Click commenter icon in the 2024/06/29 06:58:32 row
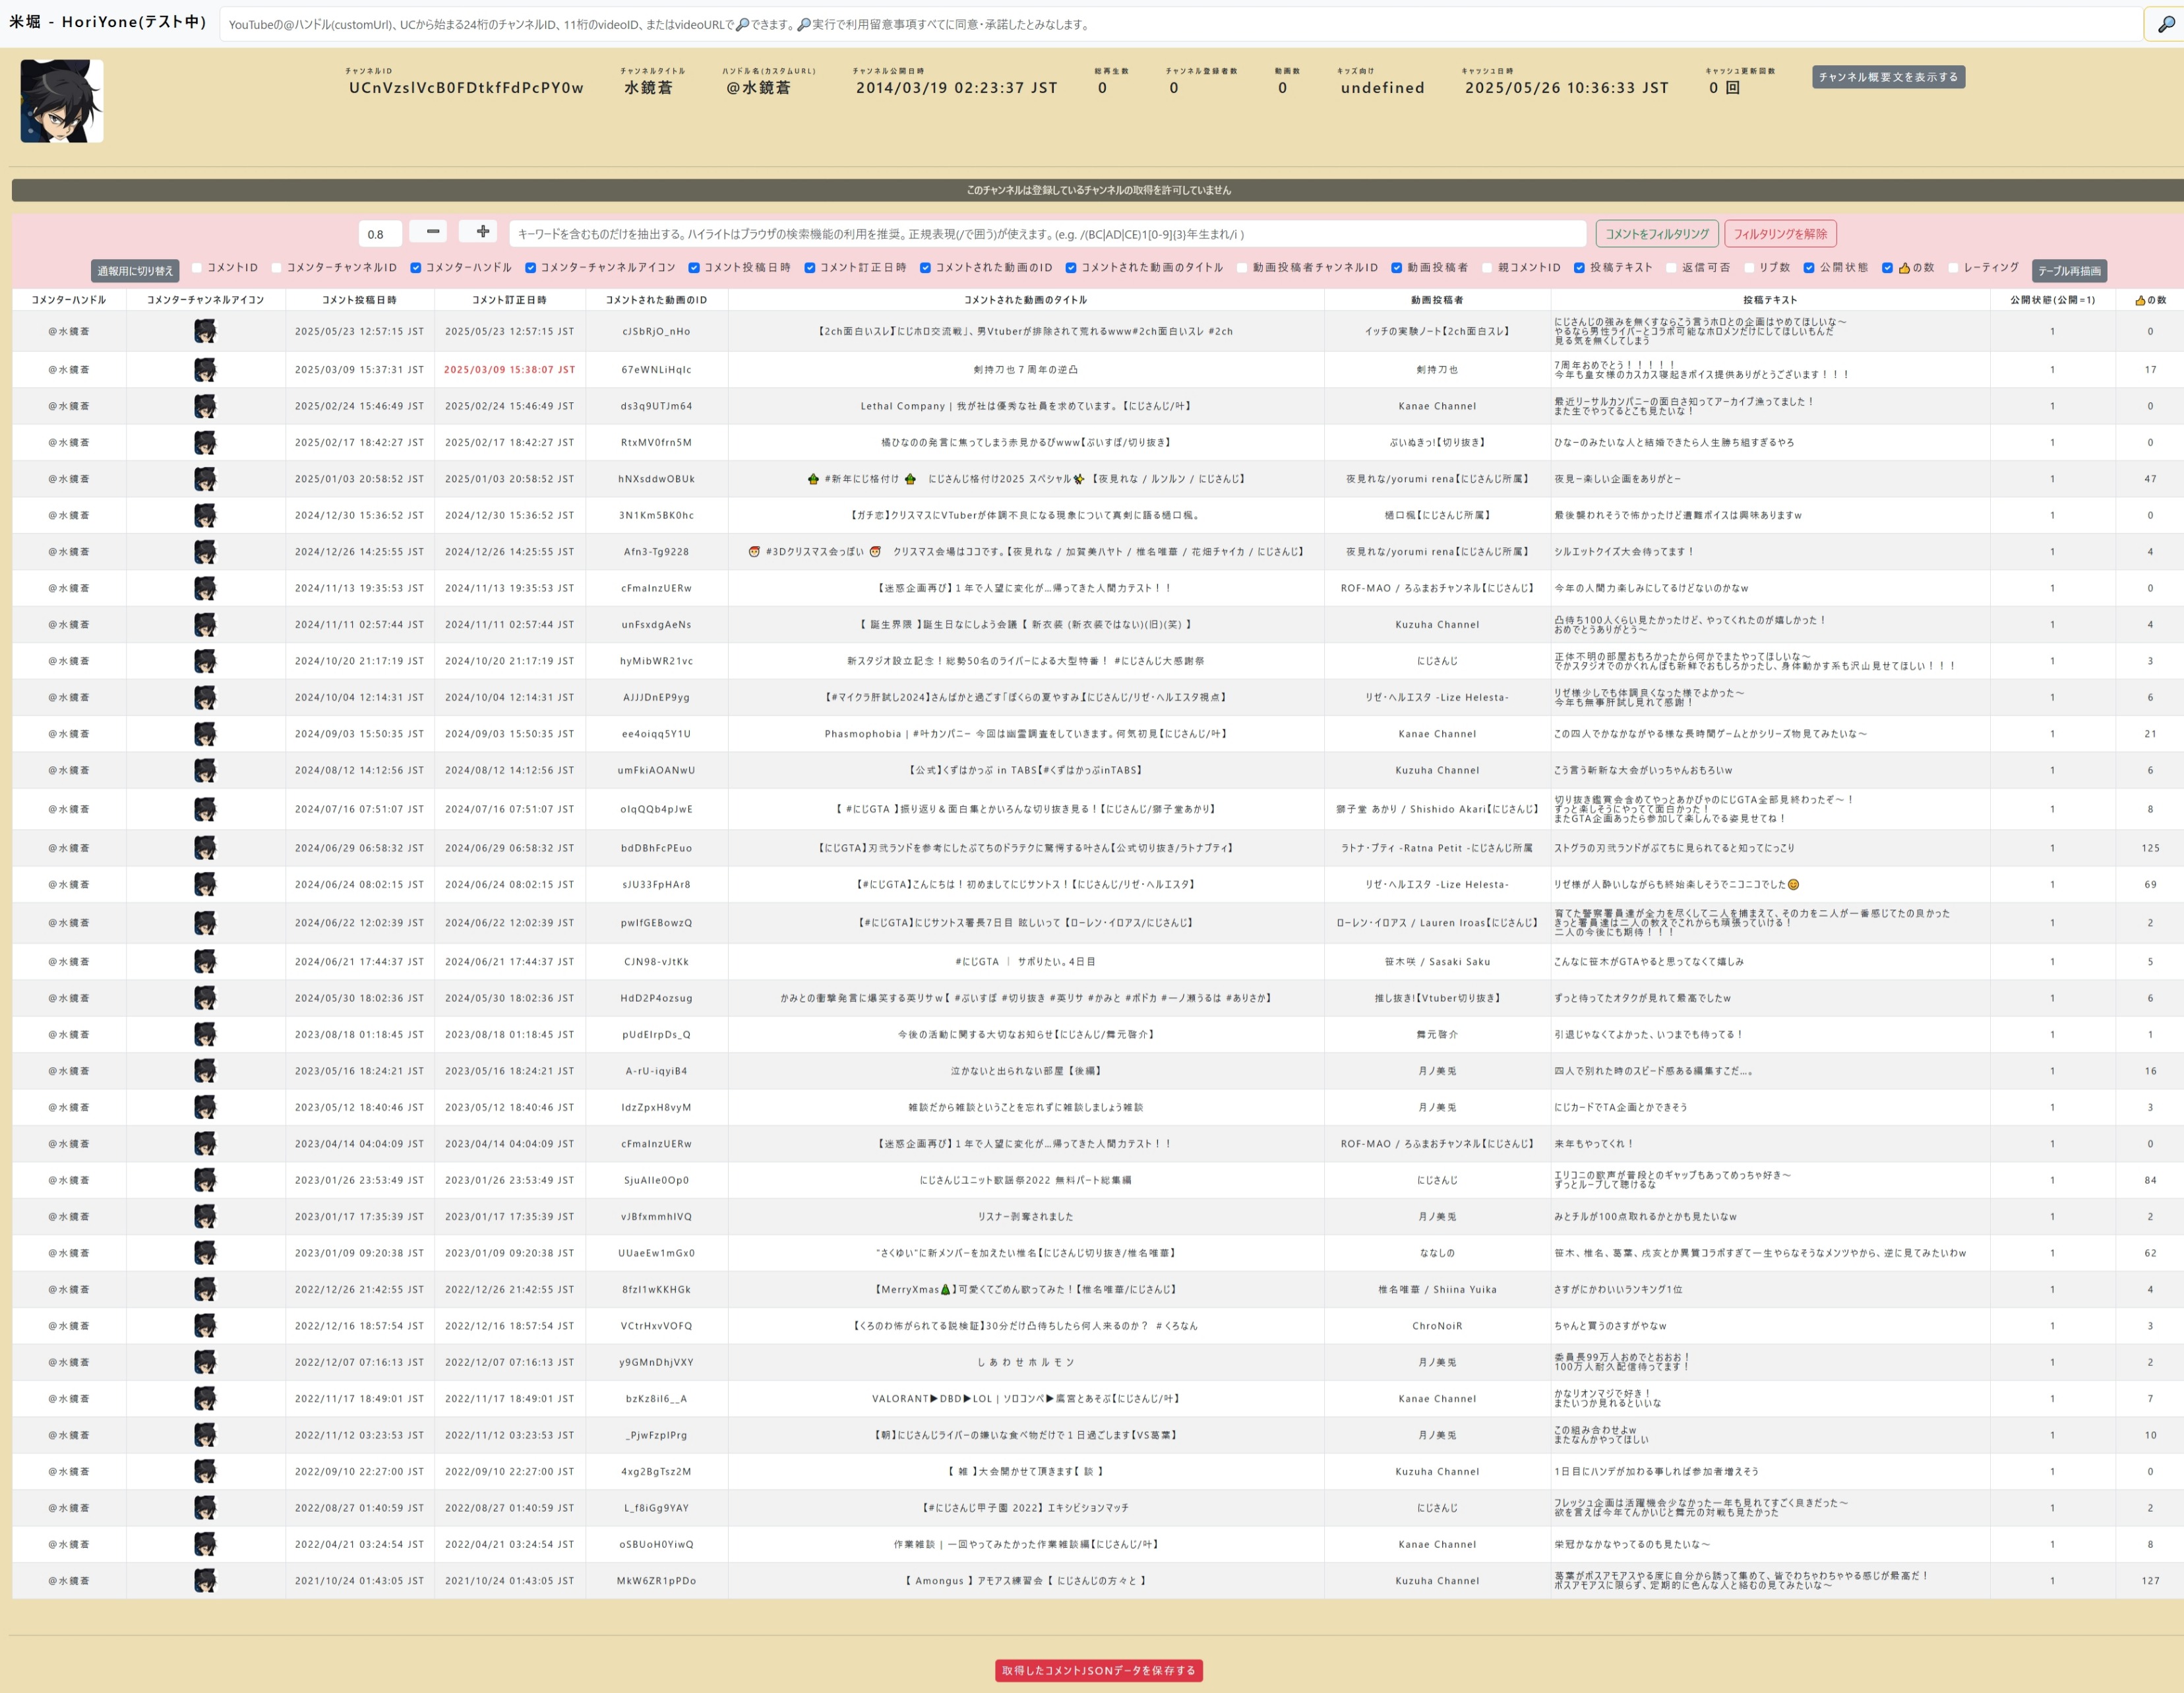This screenshot has width=2184, height=1693. (205, 848)
